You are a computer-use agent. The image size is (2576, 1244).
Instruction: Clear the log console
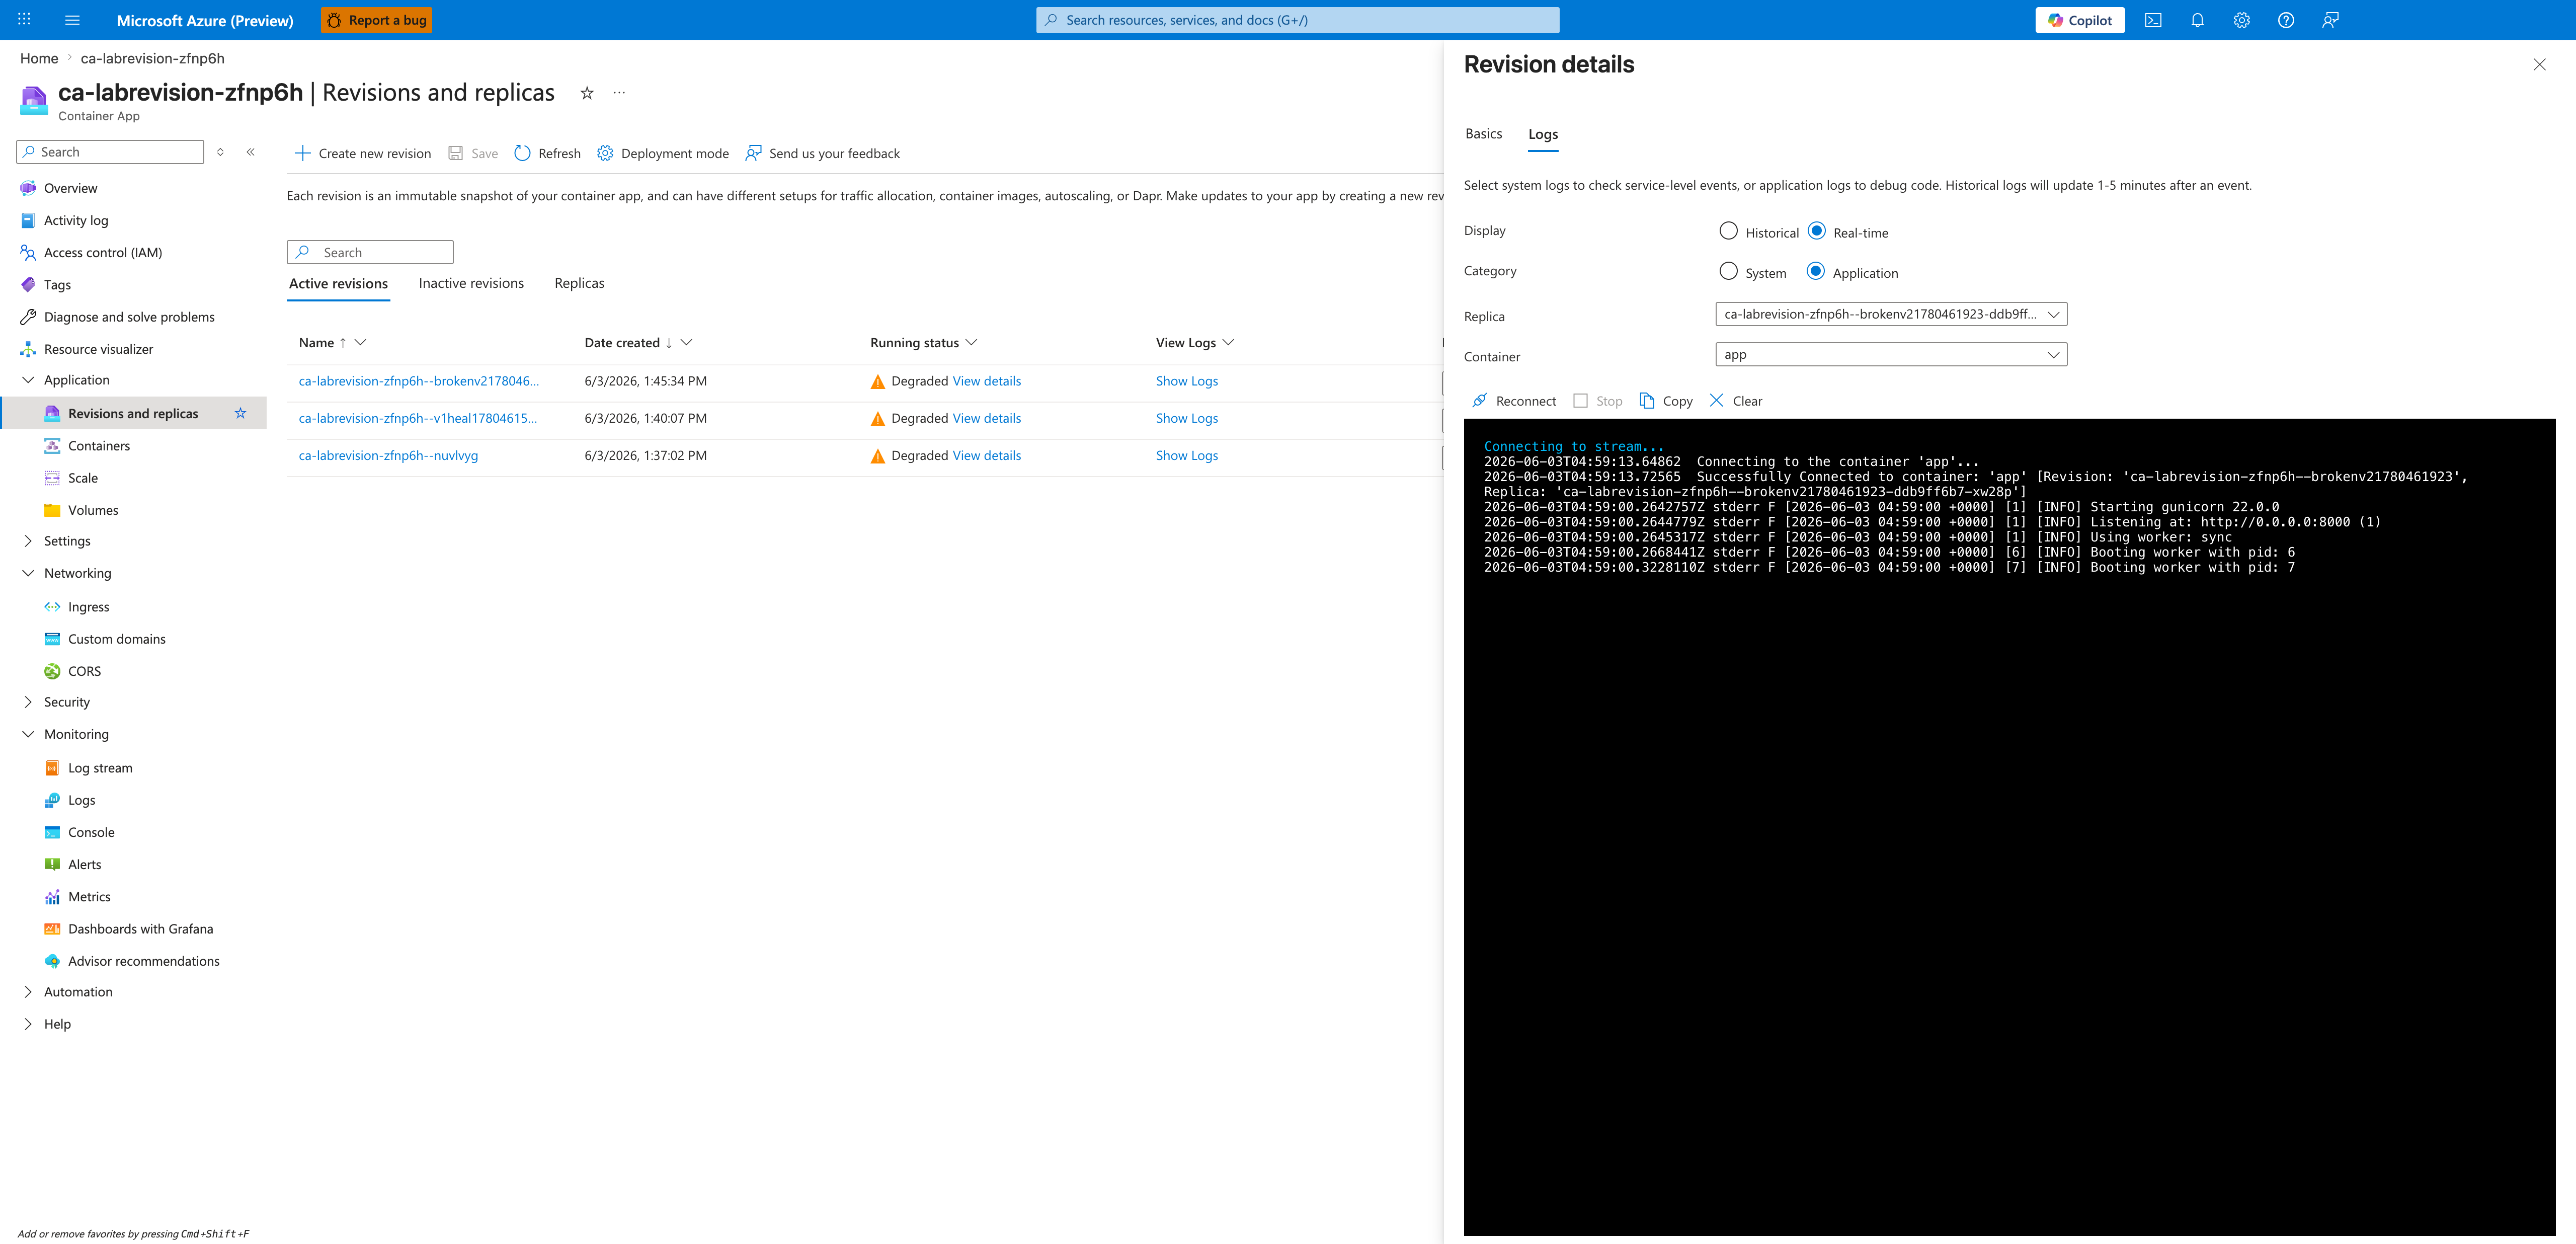point(1736,401)
